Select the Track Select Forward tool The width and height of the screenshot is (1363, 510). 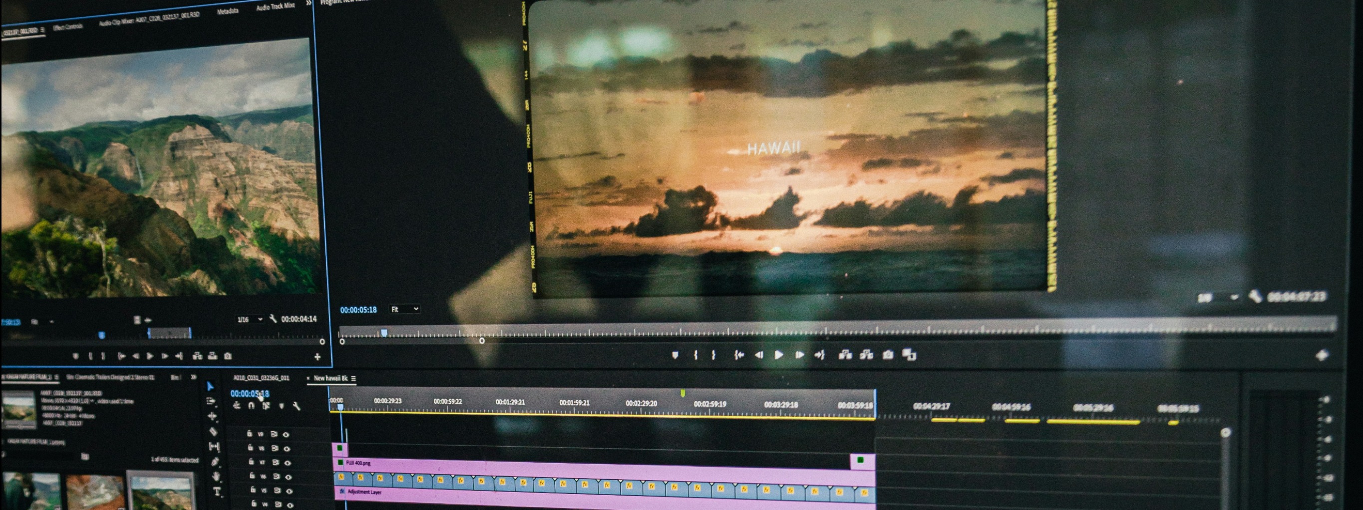click(x=211, y=401)
